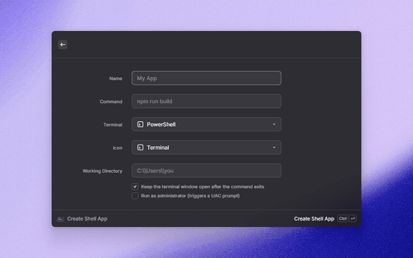Viewport: 413px width, 258px height.
Task: Open the Icon selection dropdown
Action: (206, 148)
